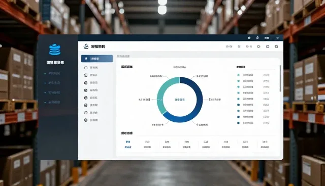Click the first teal dot in the chart legend
This screenshot has width=325, height=186.
(238, 75)
